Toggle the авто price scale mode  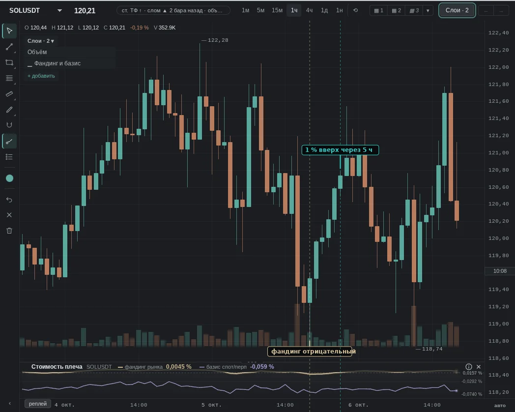click(500, 406)
